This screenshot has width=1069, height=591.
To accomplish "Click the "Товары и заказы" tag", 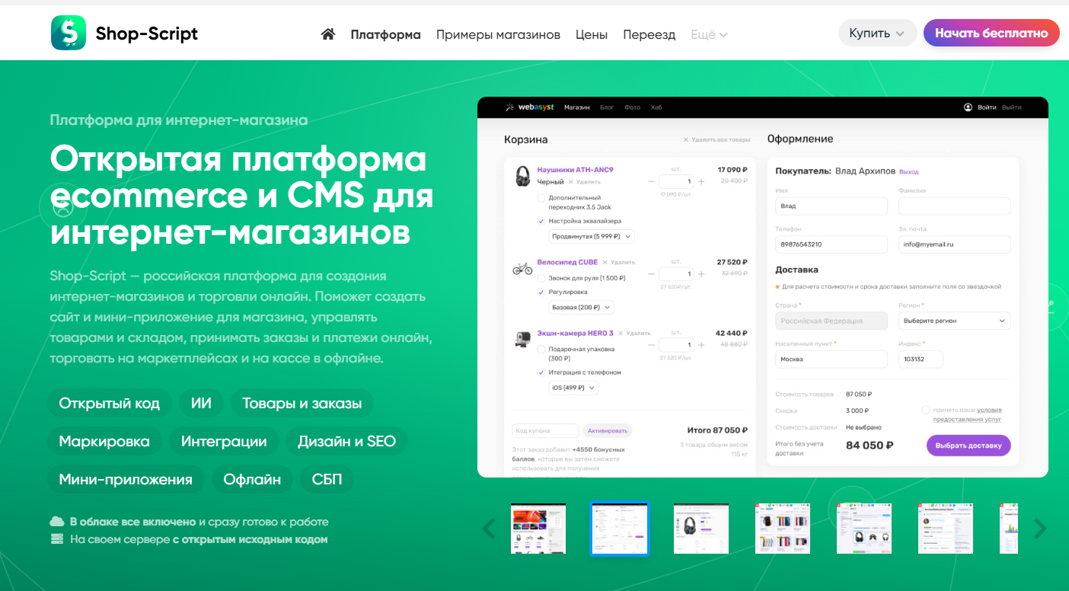I will pos(302,404).
